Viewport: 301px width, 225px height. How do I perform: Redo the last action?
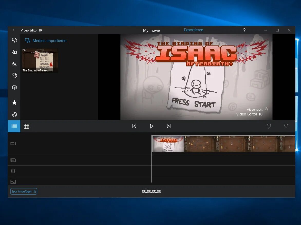click(286, 126)
